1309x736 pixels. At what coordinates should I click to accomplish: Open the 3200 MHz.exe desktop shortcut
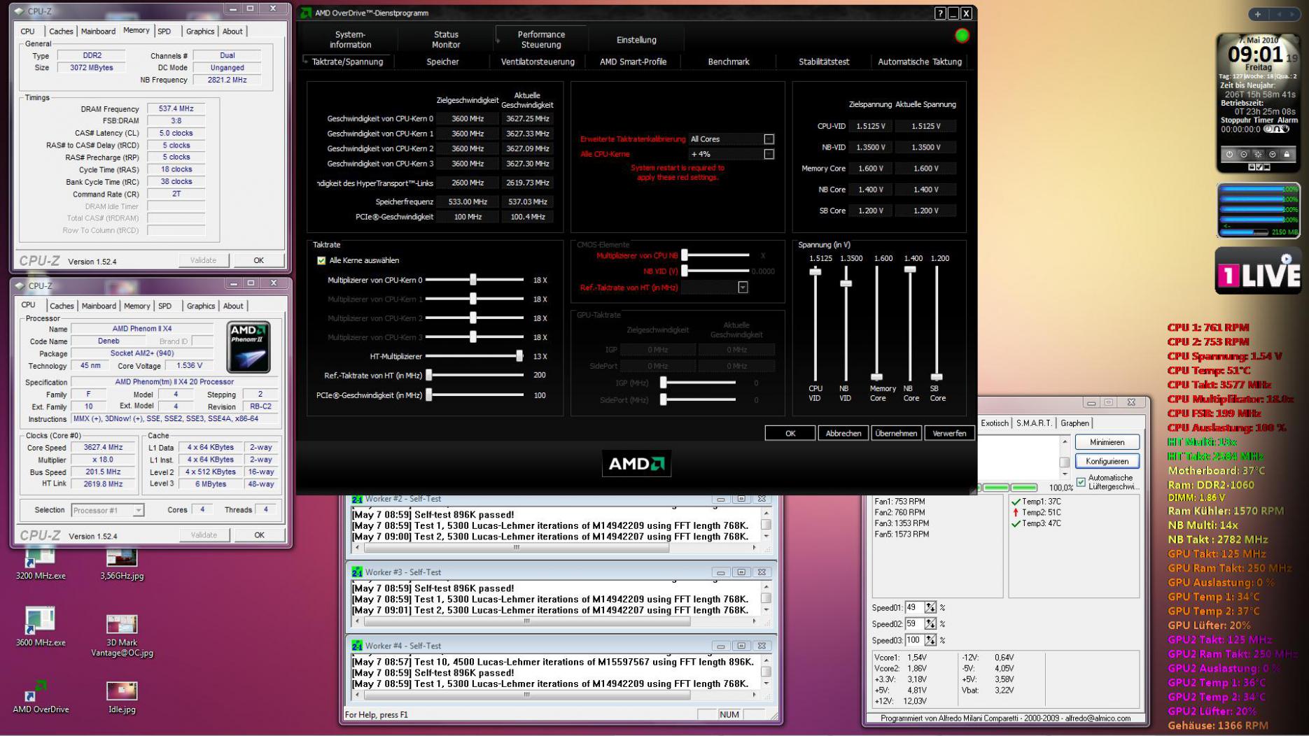click(40, 564)
